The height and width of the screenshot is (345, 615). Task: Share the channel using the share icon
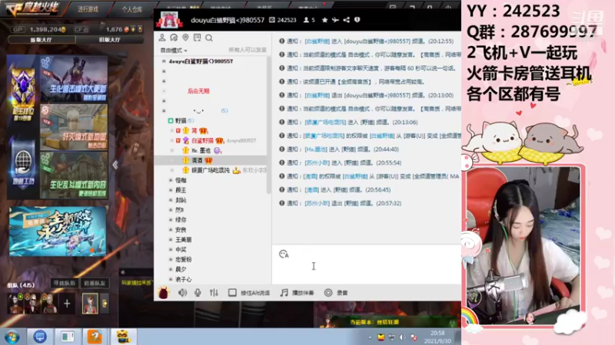click(347, 20)
